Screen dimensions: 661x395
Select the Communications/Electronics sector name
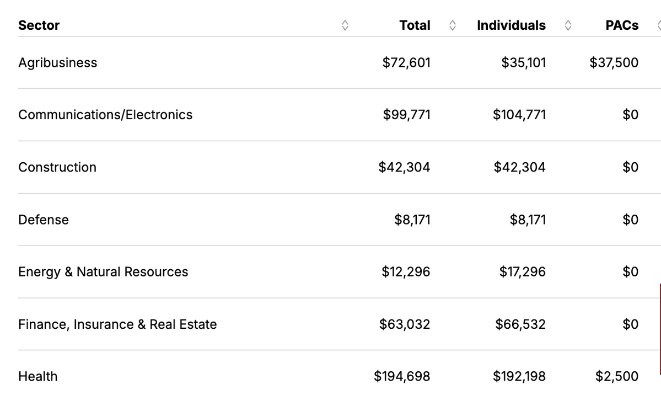tap(105, 115)
